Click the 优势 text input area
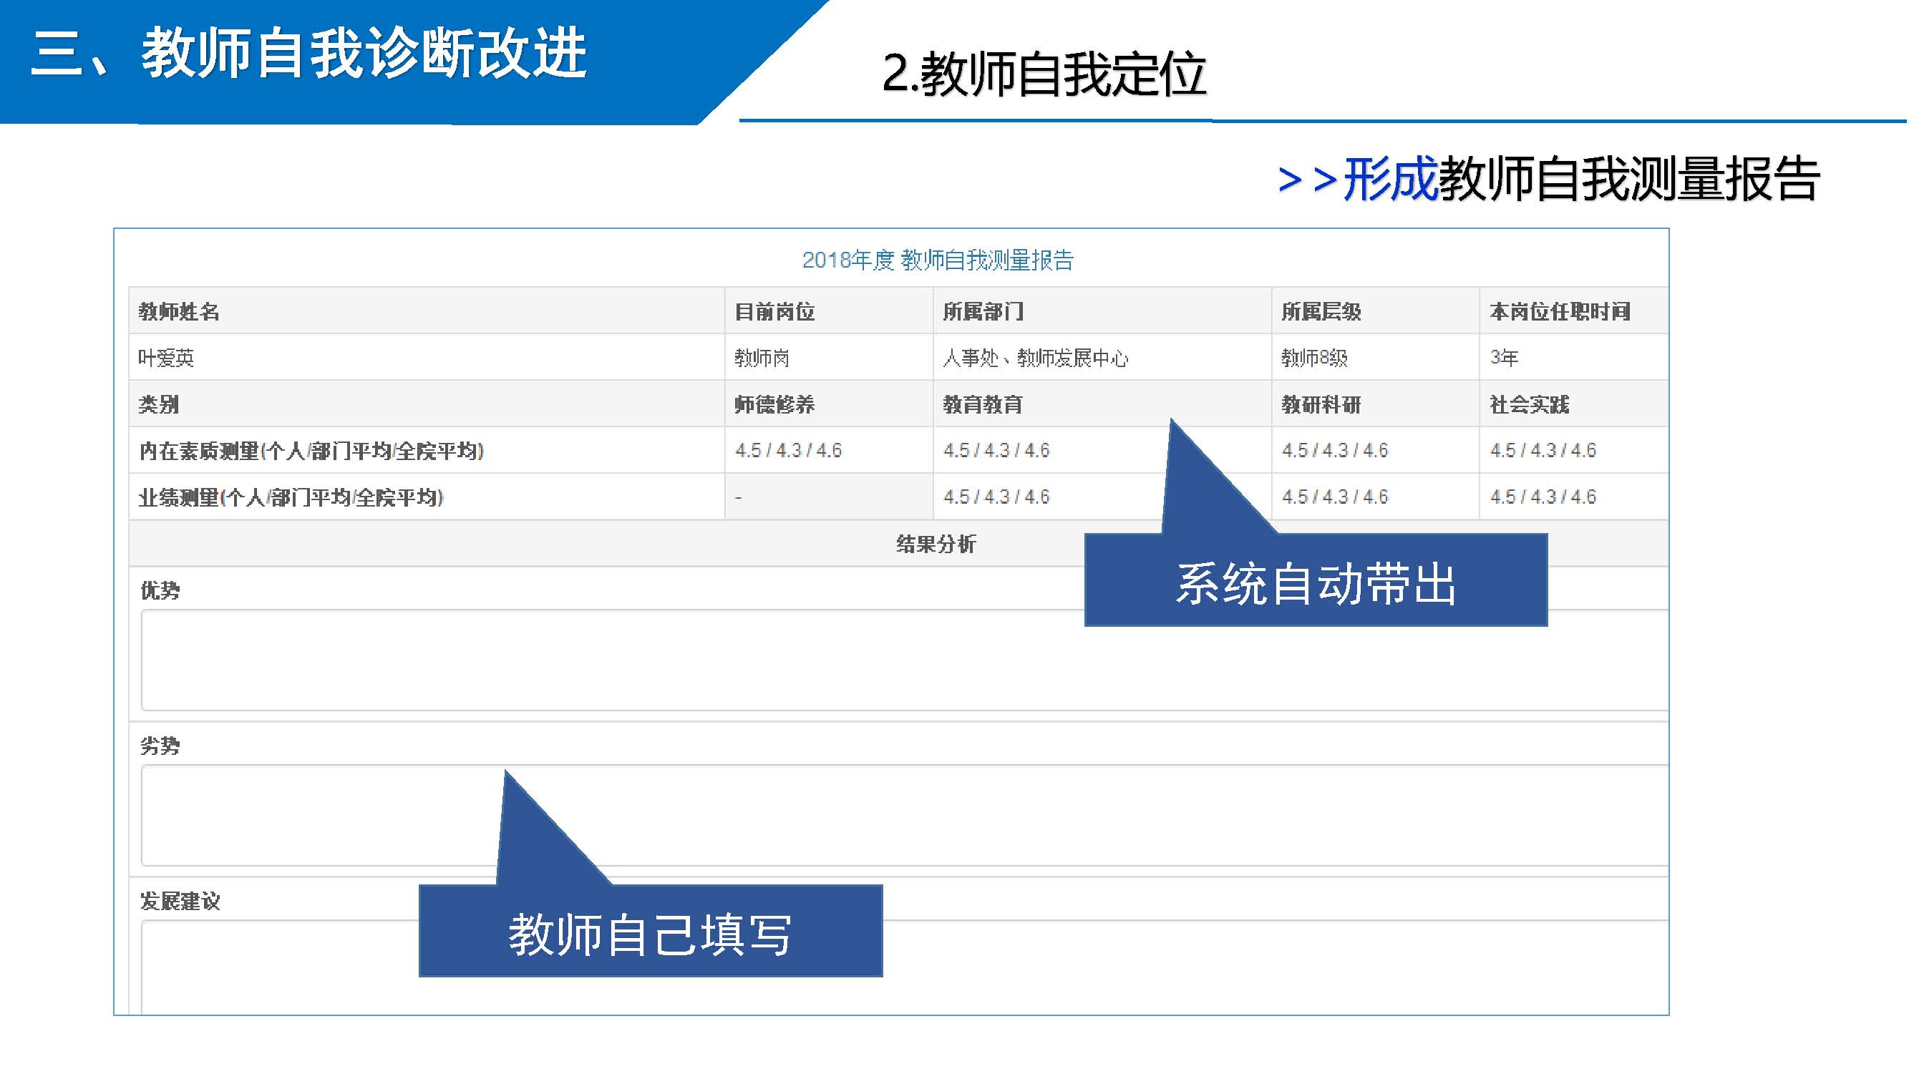The height and width of the screenshot is (1074, 1909). click(593, 660)
